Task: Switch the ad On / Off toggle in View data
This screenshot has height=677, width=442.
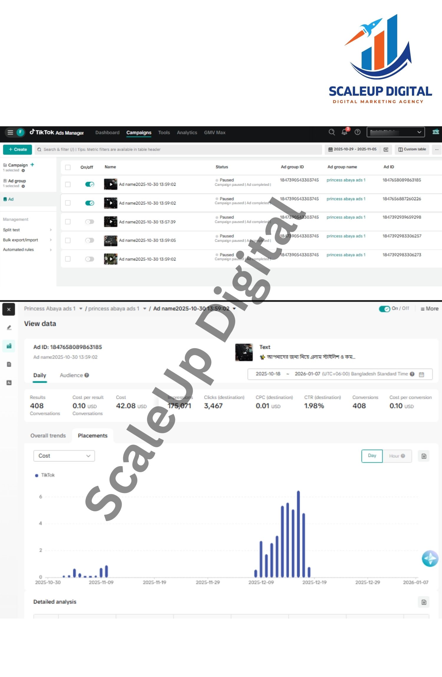Action: click(x=384, y=309)
